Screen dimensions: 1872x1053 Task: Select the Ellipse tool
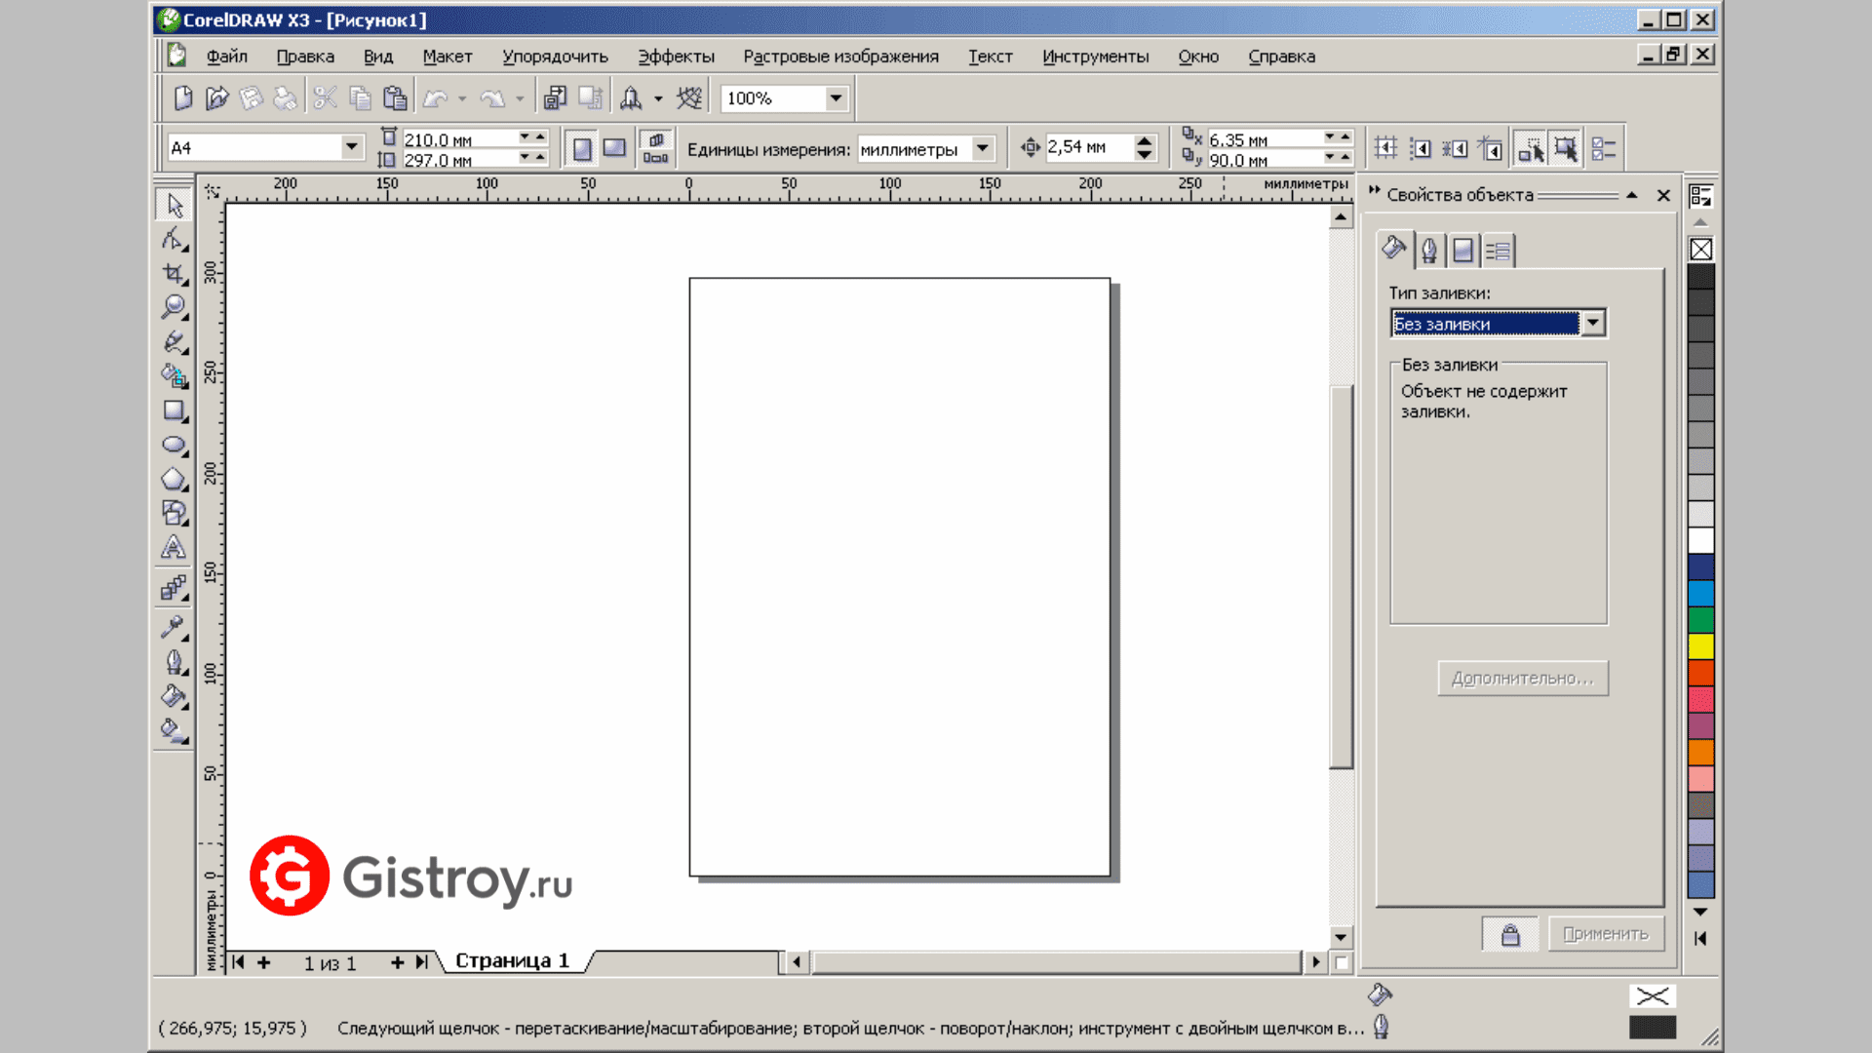point(174,446)
